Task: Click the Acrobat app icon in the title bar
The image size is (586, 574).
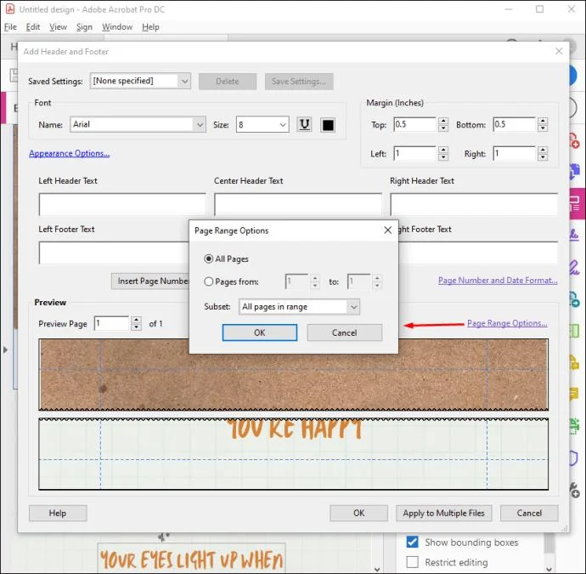Action: point(10,9)
